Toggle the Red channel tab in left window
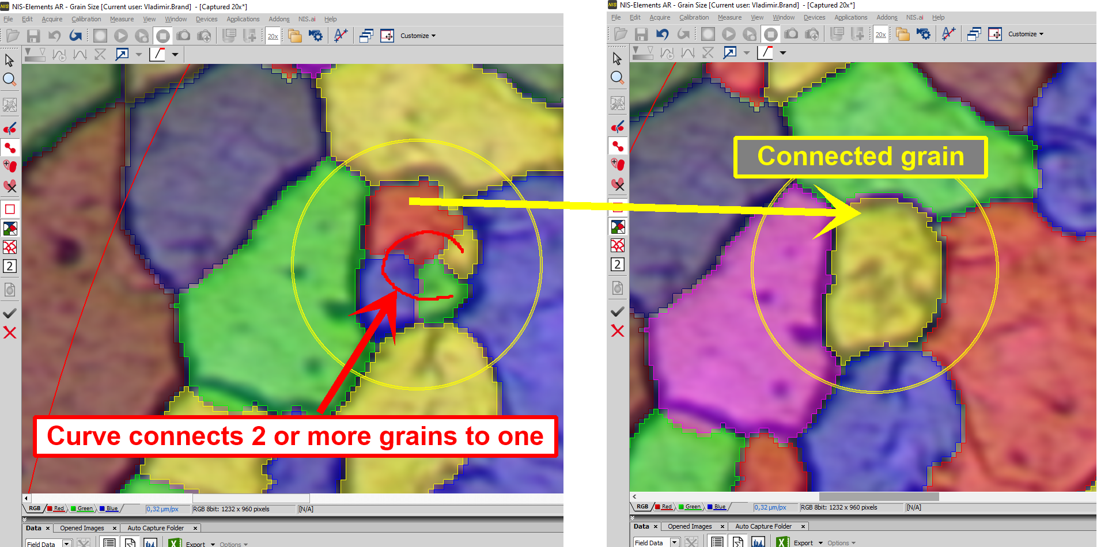1097x547 pixels. pos(59,508)
